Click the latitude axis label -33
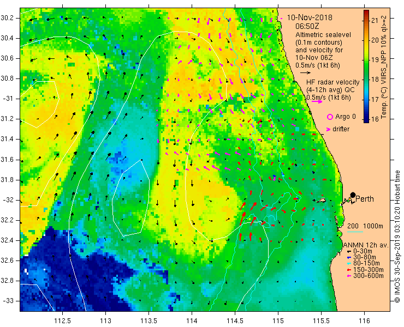 pyautogui.click(x=8, y=301)
